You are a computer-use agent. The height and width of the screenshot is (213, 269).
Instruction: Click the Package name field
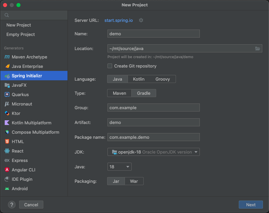(153, 137)
